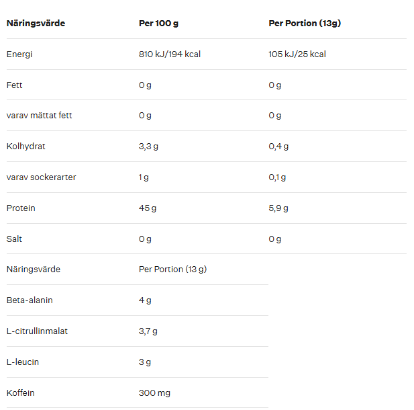The image size is (414, 410).
Task: Click the Näringsvärde column header
Action: (36, 24)
